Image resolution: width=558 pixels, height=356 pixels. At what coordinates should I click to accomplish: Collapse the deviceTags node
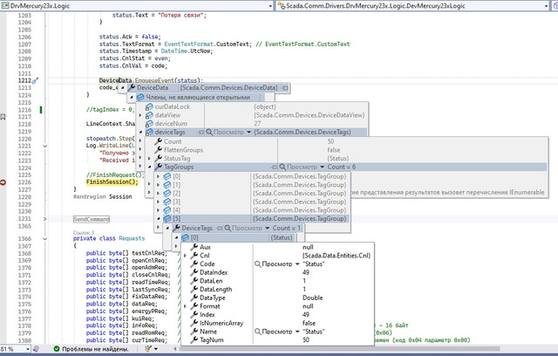[140, 132]
